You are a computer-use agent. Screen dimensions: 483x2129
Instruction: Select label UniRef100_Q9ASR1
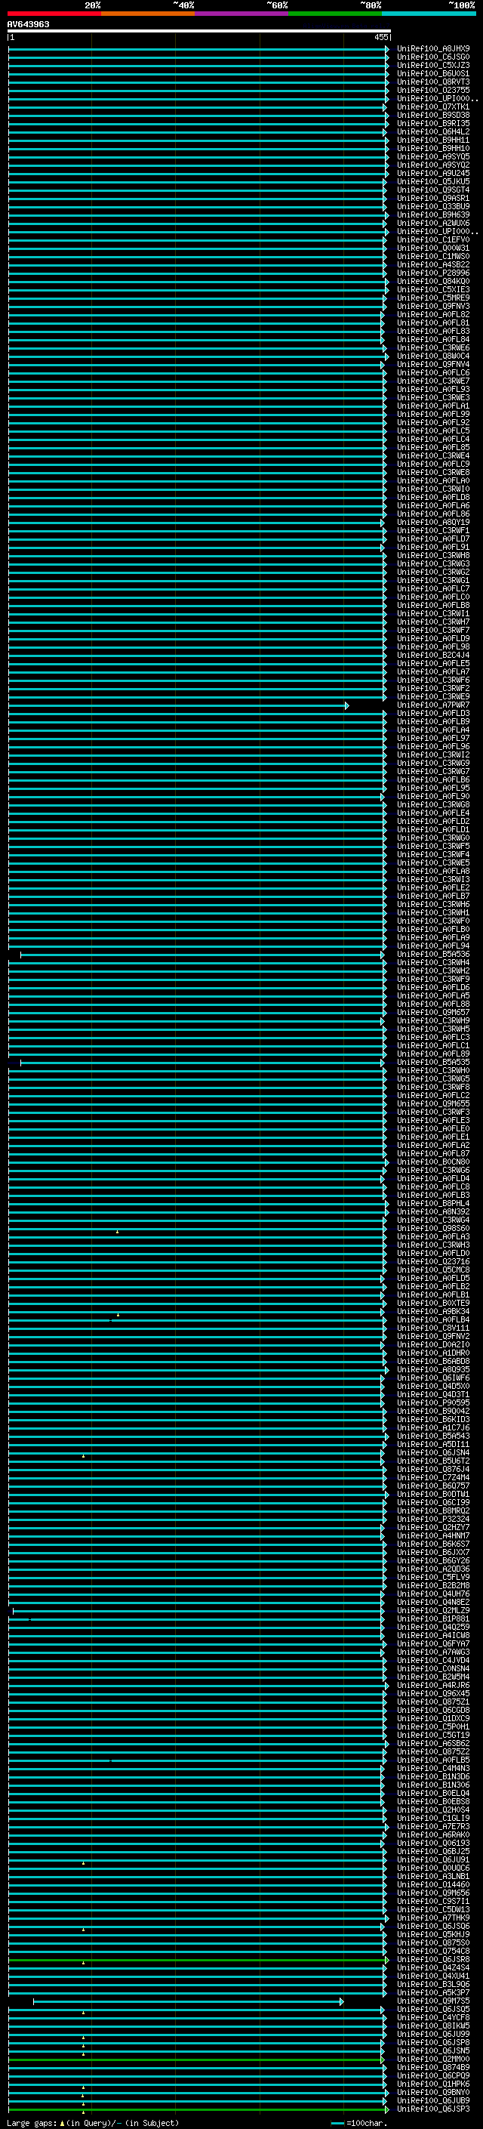(x=433, y=198)
